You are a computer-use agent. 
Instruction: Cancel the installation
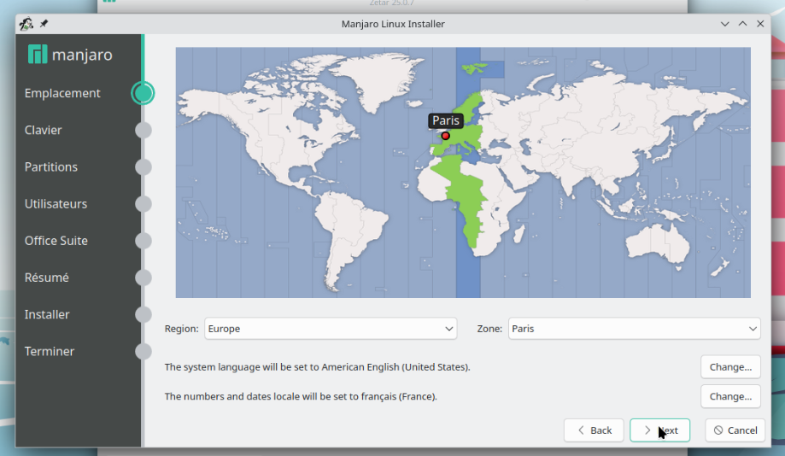(x=735, y=430)
